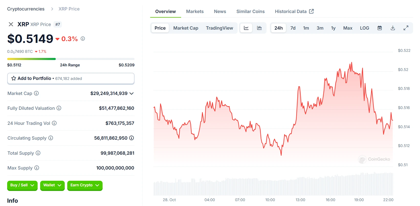Screen dimensions: 420x206
Task: Open the Markets tab
Action: coord(195,11)
